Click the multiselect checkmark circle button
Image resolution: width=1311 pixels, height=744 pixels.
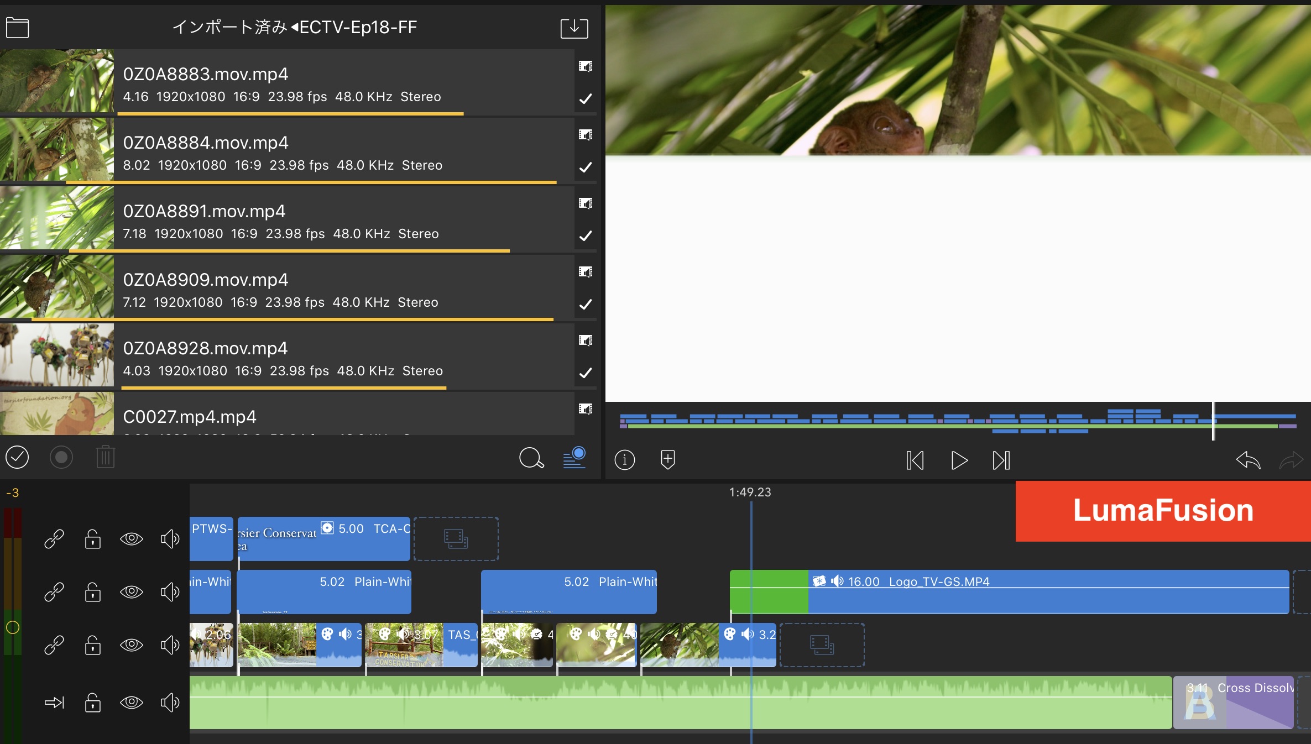[x=17, y=458]
